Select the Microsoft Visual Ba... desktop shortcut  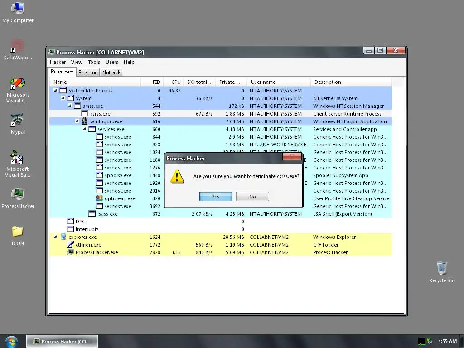tap(18, 164)
